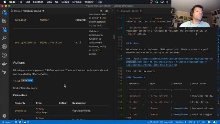This screenshot has height=124, width=220.
Task: Click populate in preview Parameters table
Action: point(21,111)
